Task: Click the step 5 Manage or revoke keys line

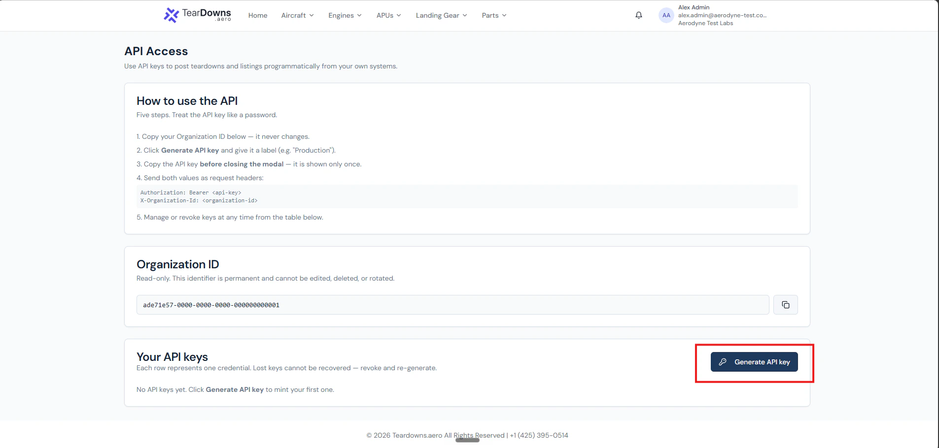Action: pos(230,217)
